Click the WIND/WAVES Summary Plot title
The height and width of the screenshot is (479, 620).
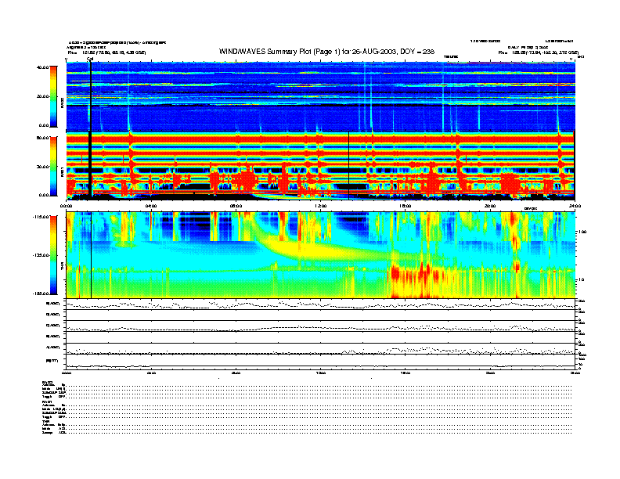point(326,52)
